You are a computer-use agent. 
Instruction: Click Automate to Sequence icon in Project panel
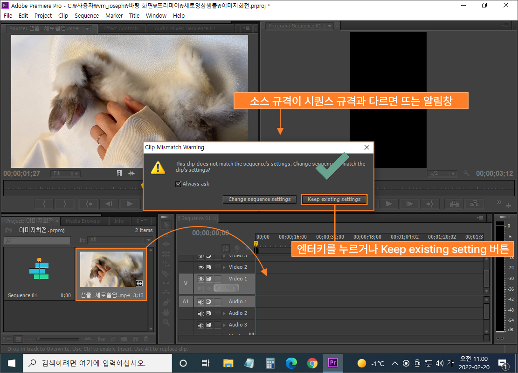(x=102, y=339)
